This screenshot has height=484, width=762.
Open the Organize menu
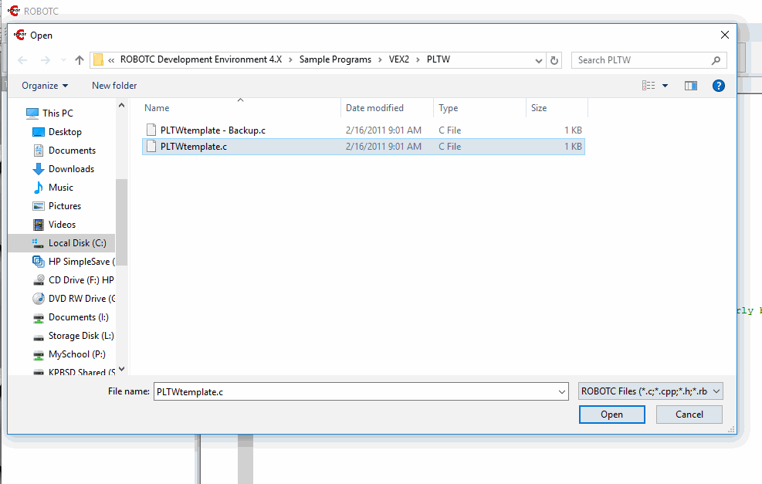pyautogui.click(x=45, y=86)
